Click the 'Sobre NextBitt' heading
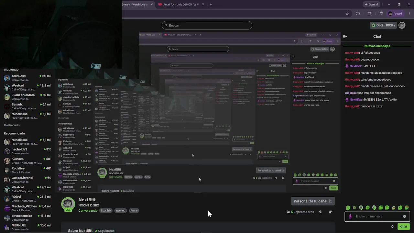Viewport: 414px width, 233px height. click(80, 231)
